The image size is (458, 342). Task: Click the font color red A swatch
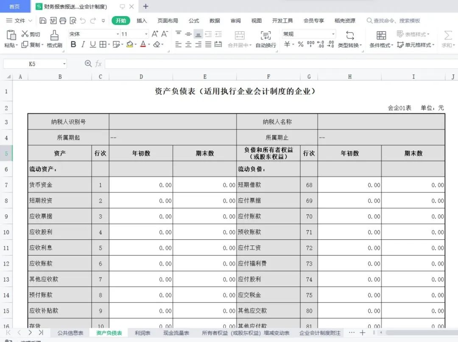[x=143, y=44]
